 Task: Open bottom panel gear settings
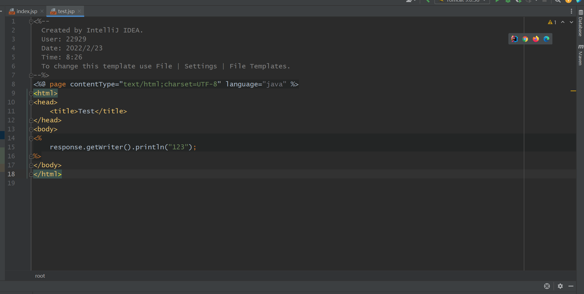pos(560,286)
